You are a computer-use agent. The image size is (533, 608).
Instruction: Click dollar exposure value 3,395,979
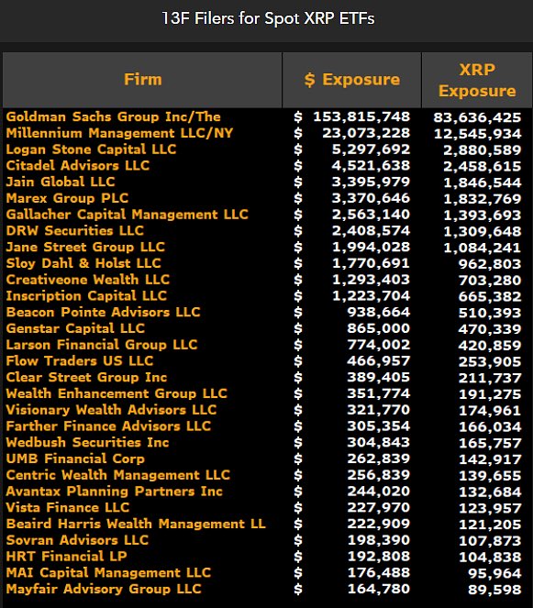[x=371, y=182]
